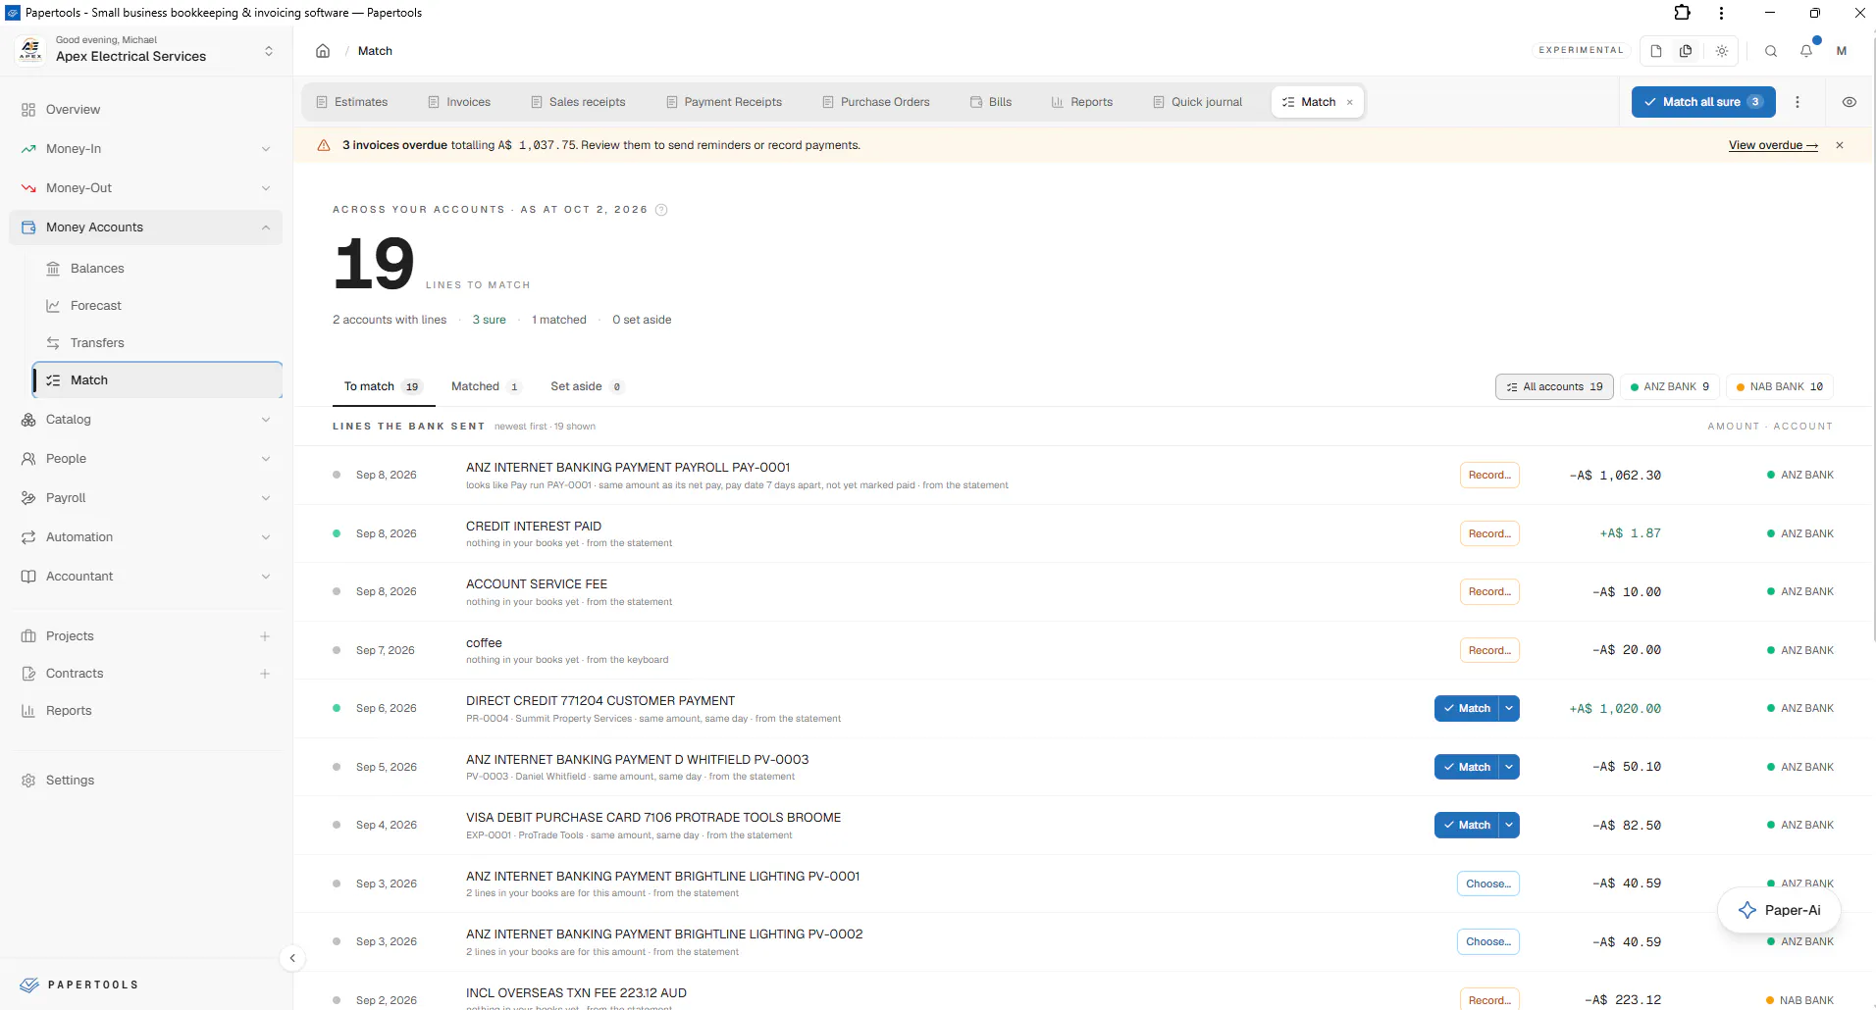This screenshot has width=1876, height=1010.
Task: Open match dropdown for D WHITFIELD PV-0003
Action: pyautogui.click(x=1509, y=767)
